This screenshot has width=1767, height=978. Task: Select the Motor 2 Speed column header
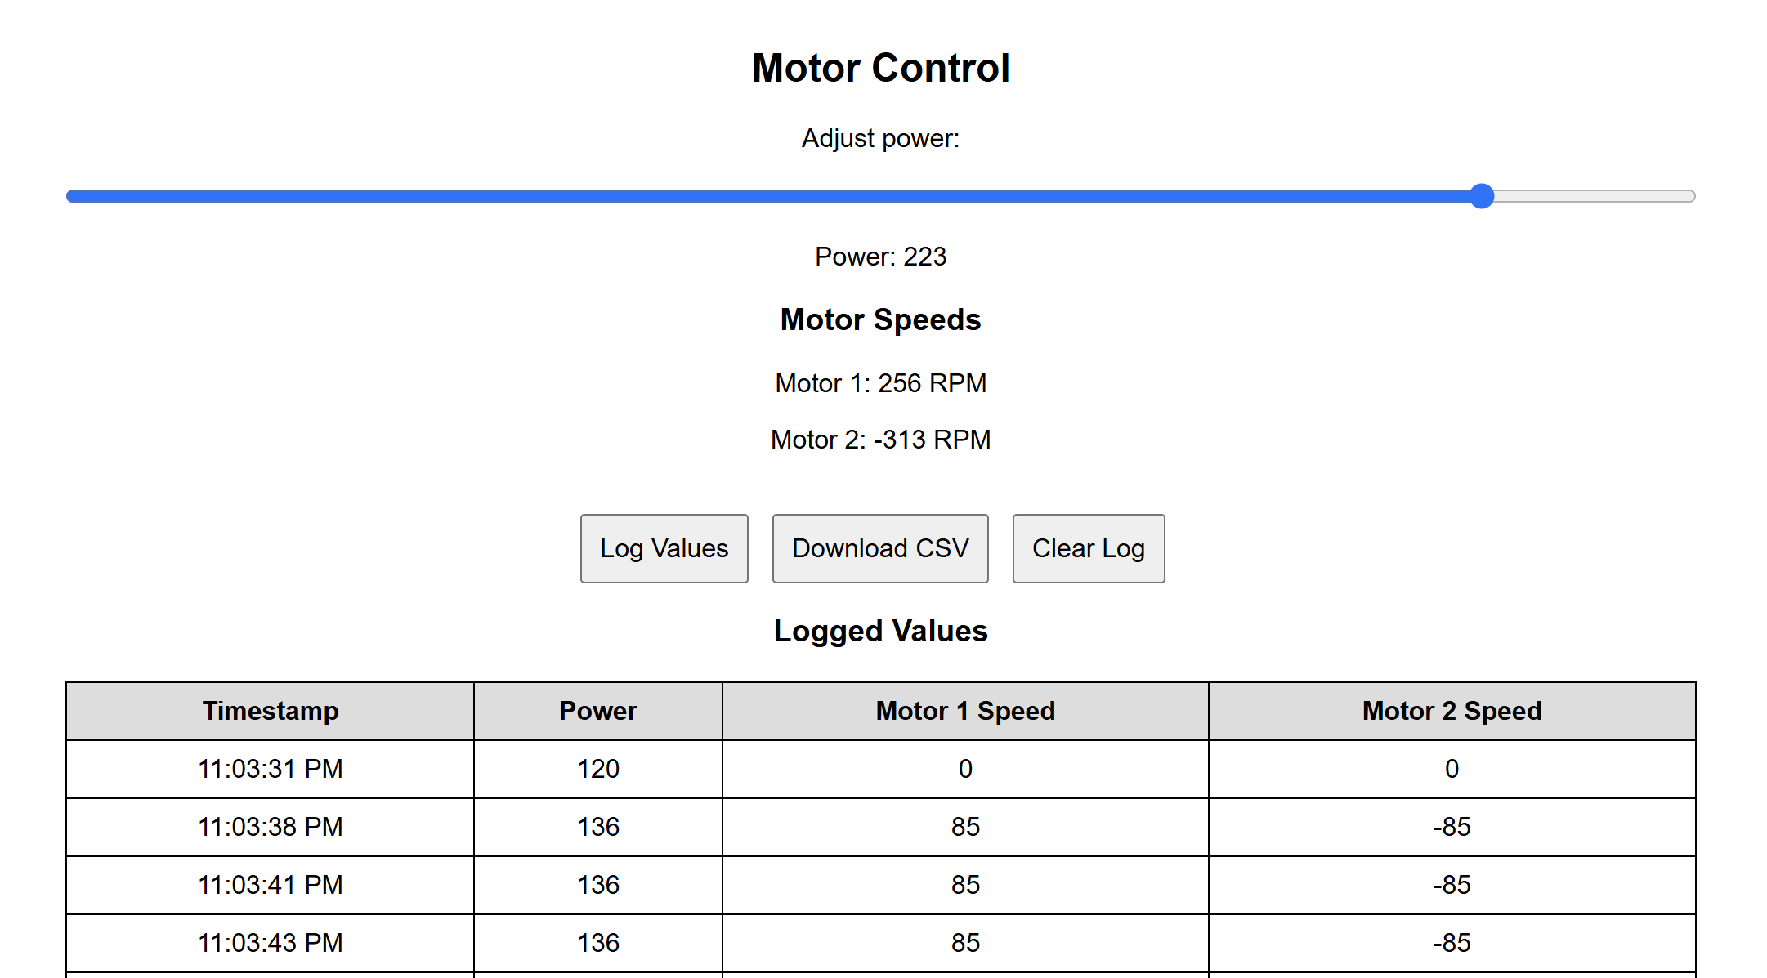[x=1452, y=711]
